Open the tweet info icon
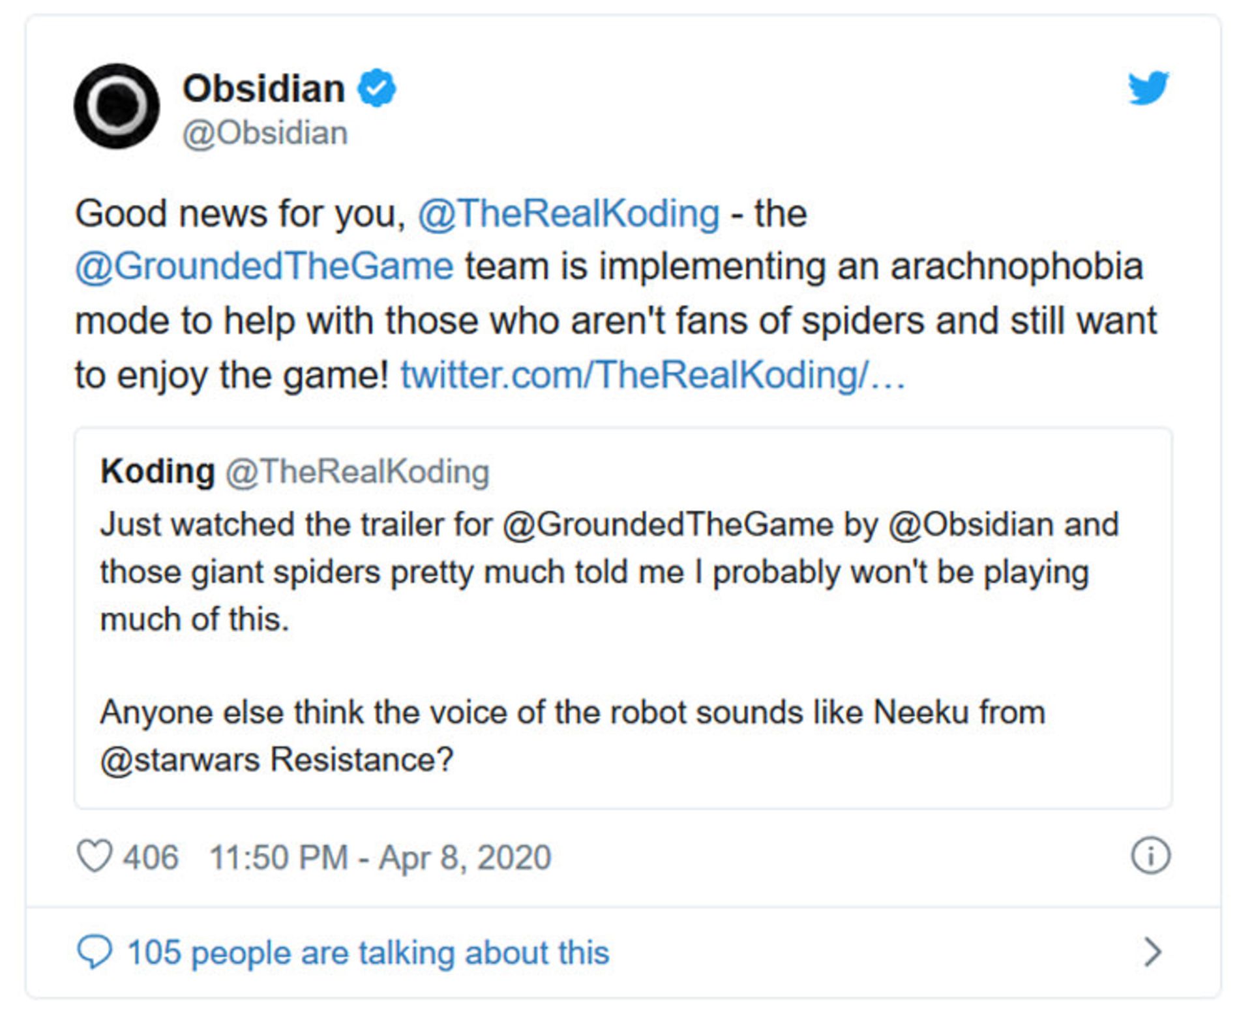This screenshot has height=1022, width=1252. tap(1150, 855)
